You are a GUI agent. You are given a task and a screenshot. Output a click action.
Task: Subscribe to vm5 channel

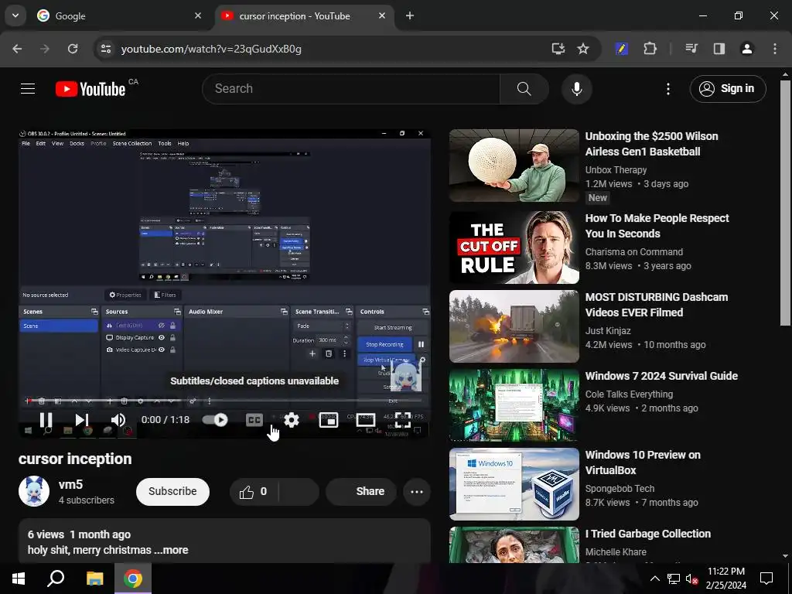172,491
